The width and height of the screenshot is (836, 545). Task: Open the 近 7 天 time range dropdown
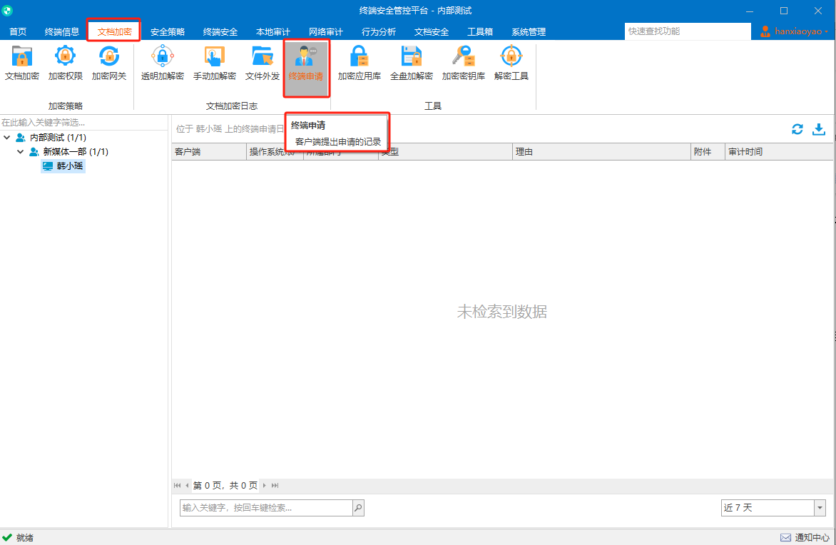tap(820, 508)
